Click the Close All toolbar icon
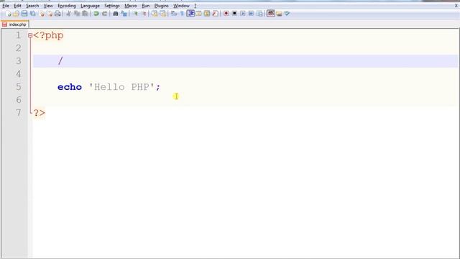Image resolution: width=460 pixels, height=259 pixels. (50, 14)
